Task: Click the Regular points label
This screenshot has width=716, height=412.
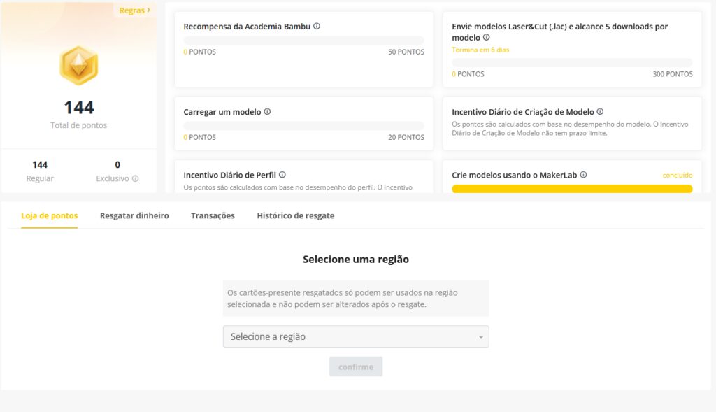Action: (40, 178)
